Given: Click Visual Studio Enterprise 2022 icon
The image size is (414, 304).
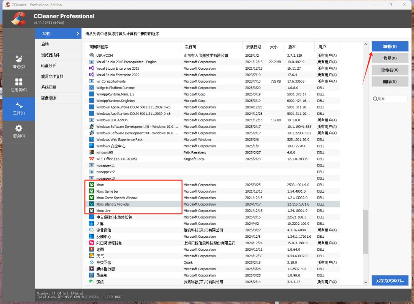Looking at the screenshot, I should (x=92, y=75).
